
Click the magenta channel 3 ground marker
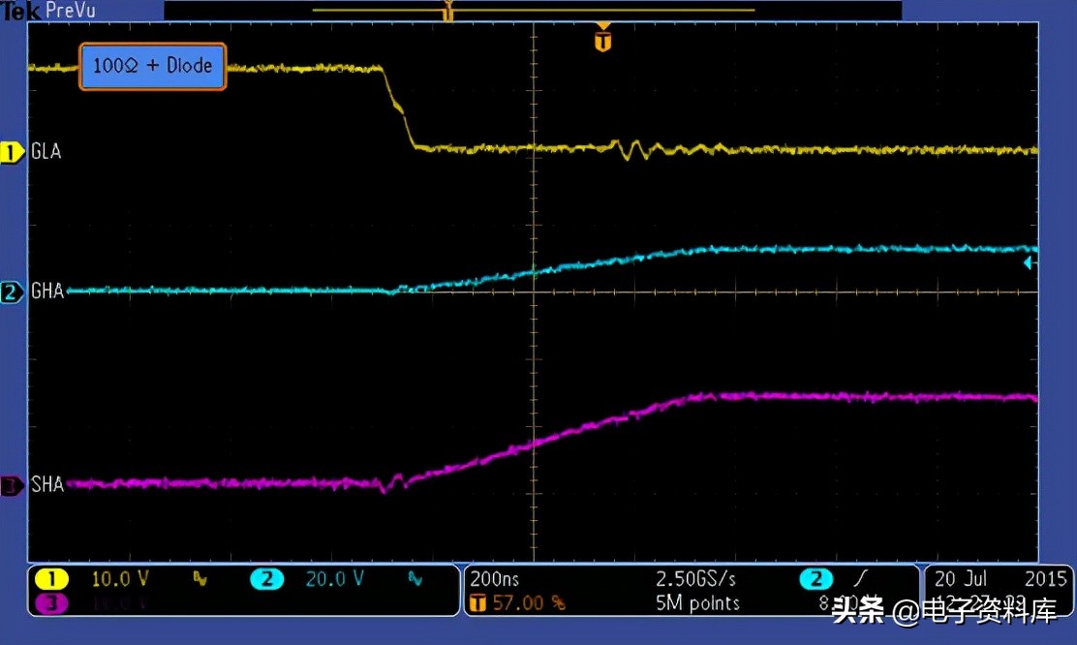point(12,486)
